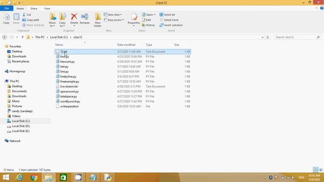Click Select all
Screen dimensions: 324x182
coord(167,15)
